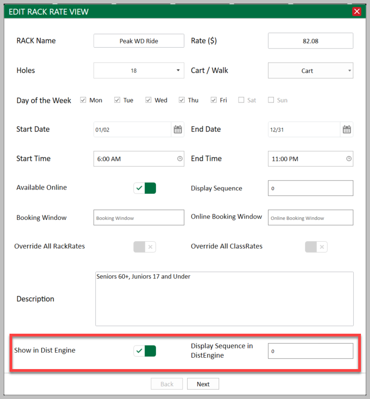Image resolution: width=370 pixels, height=399 pixels.
Task: Select the Display Sequence in DistEngine field
Action: pos(311,351)
